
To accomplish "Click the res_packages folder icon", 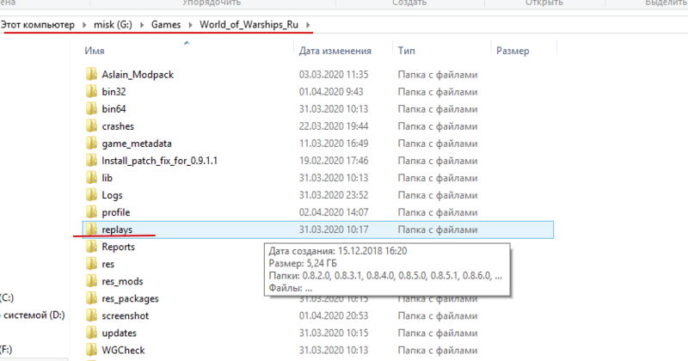I will [91, 298].
